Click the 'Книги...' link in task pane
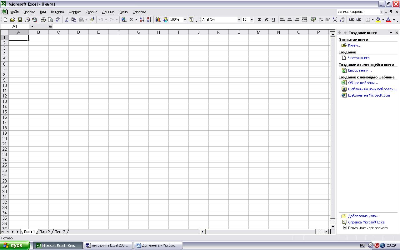400x250 pixels. (355, 45)
